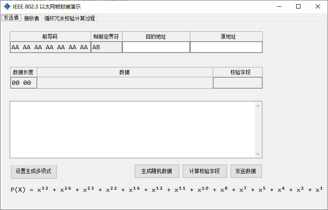Click the 帧前定界符 column header

coord(106,36)
